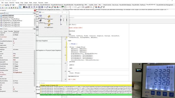Switch to the Favorites tab in Object Inspector
This screenshot has height=98, width=175.
pos(11,31)
